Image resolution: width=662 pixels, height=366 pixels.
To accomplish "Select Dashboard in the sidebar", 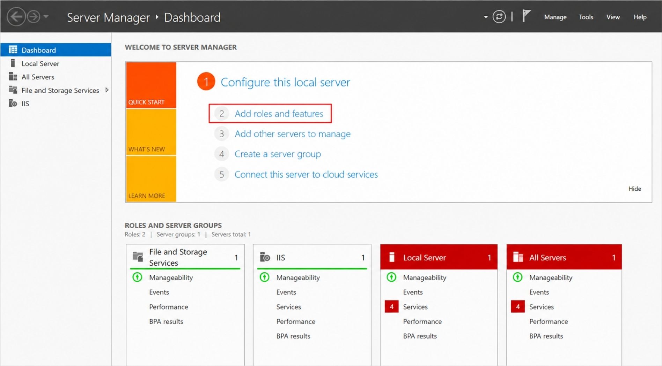I will point(56,50).
